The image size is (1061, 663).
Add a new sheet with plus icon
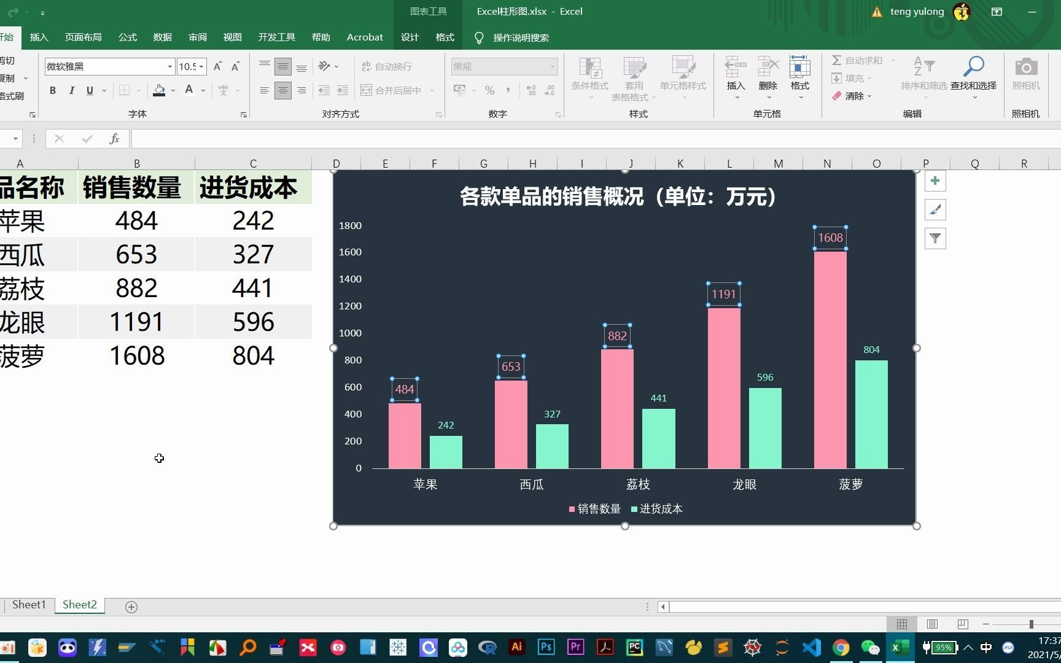click(x=131, y=607)
